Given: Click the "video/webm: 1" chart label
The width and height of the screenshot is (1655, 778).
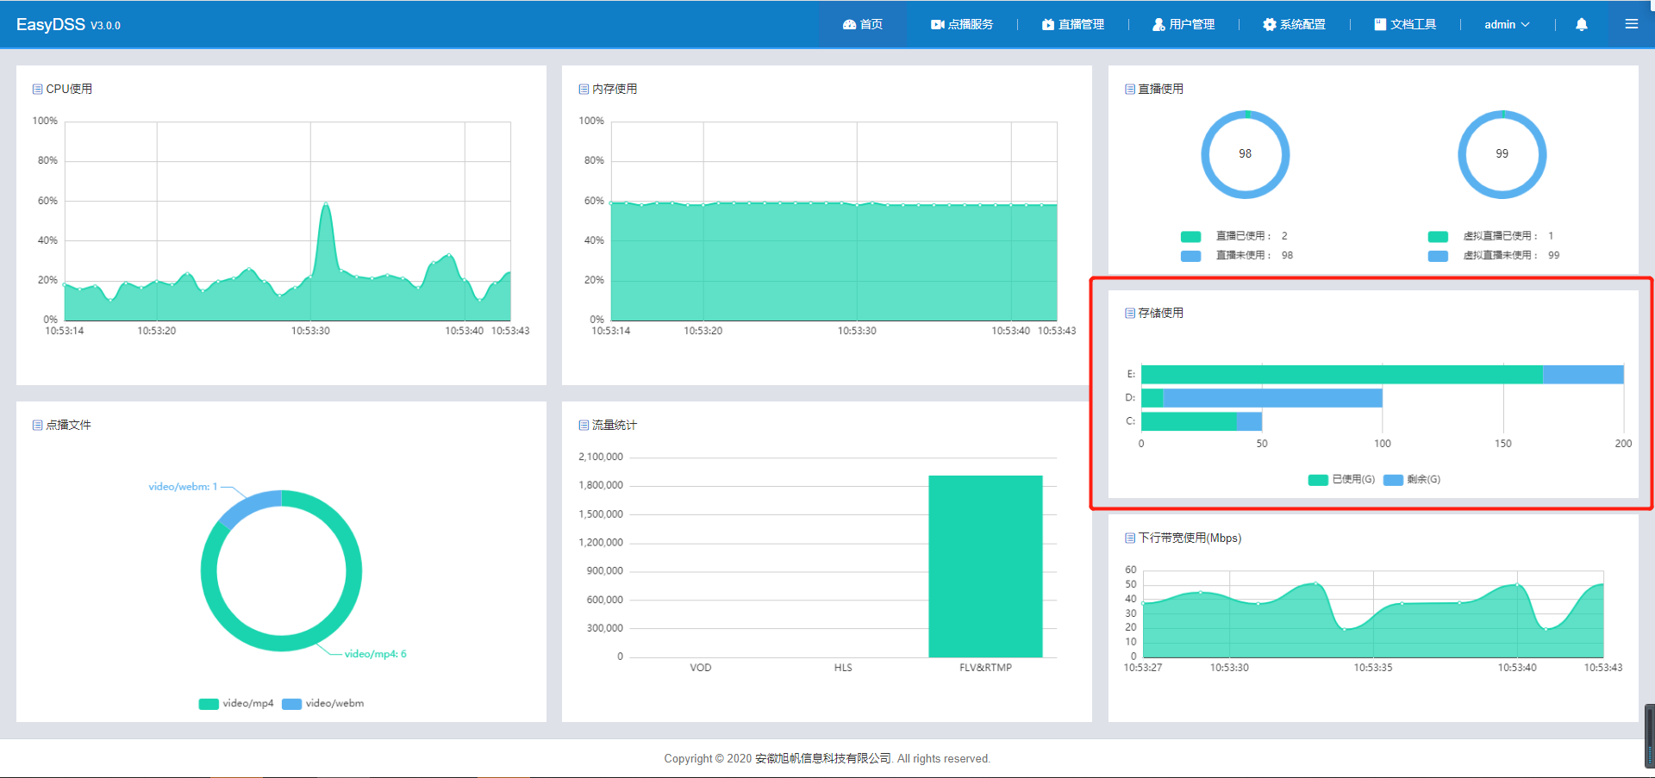Looking at the screenshot, I should 183,487.
